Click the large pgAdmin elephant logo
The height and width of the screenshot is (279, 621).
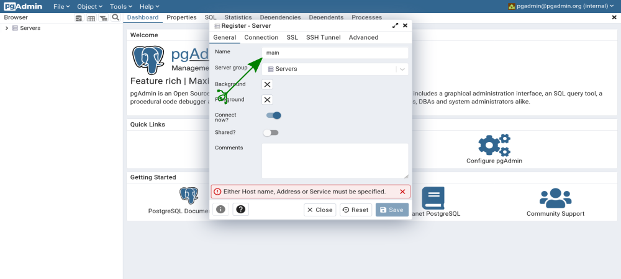tap(148, 60)
